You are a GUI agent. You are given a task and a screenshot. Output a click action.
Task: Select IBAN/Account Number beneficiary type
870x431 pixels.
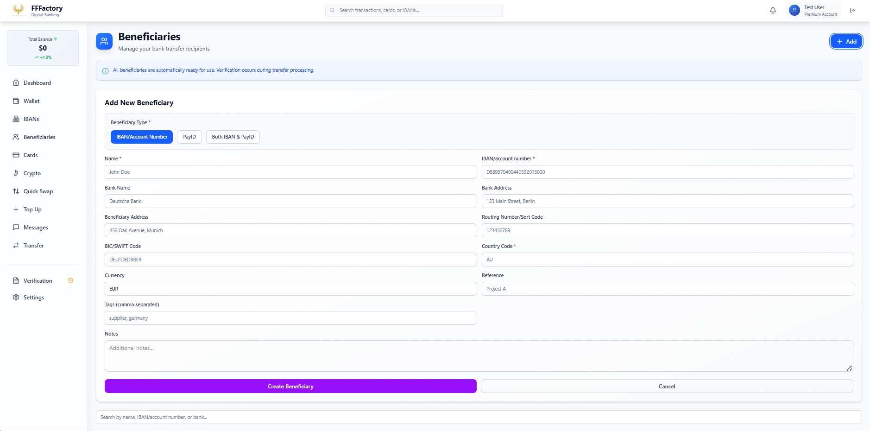141,137
